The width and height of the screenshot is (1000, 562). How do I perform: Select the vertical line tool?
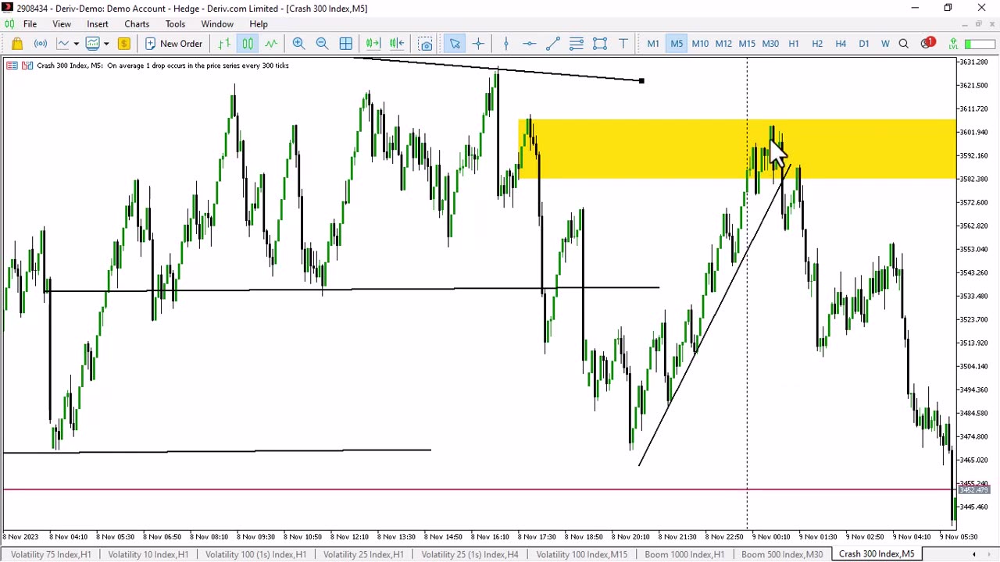(x=506, y=44)
